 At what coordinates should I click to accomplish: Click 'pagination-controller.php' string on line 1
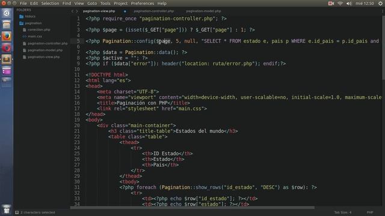(178, 19)
